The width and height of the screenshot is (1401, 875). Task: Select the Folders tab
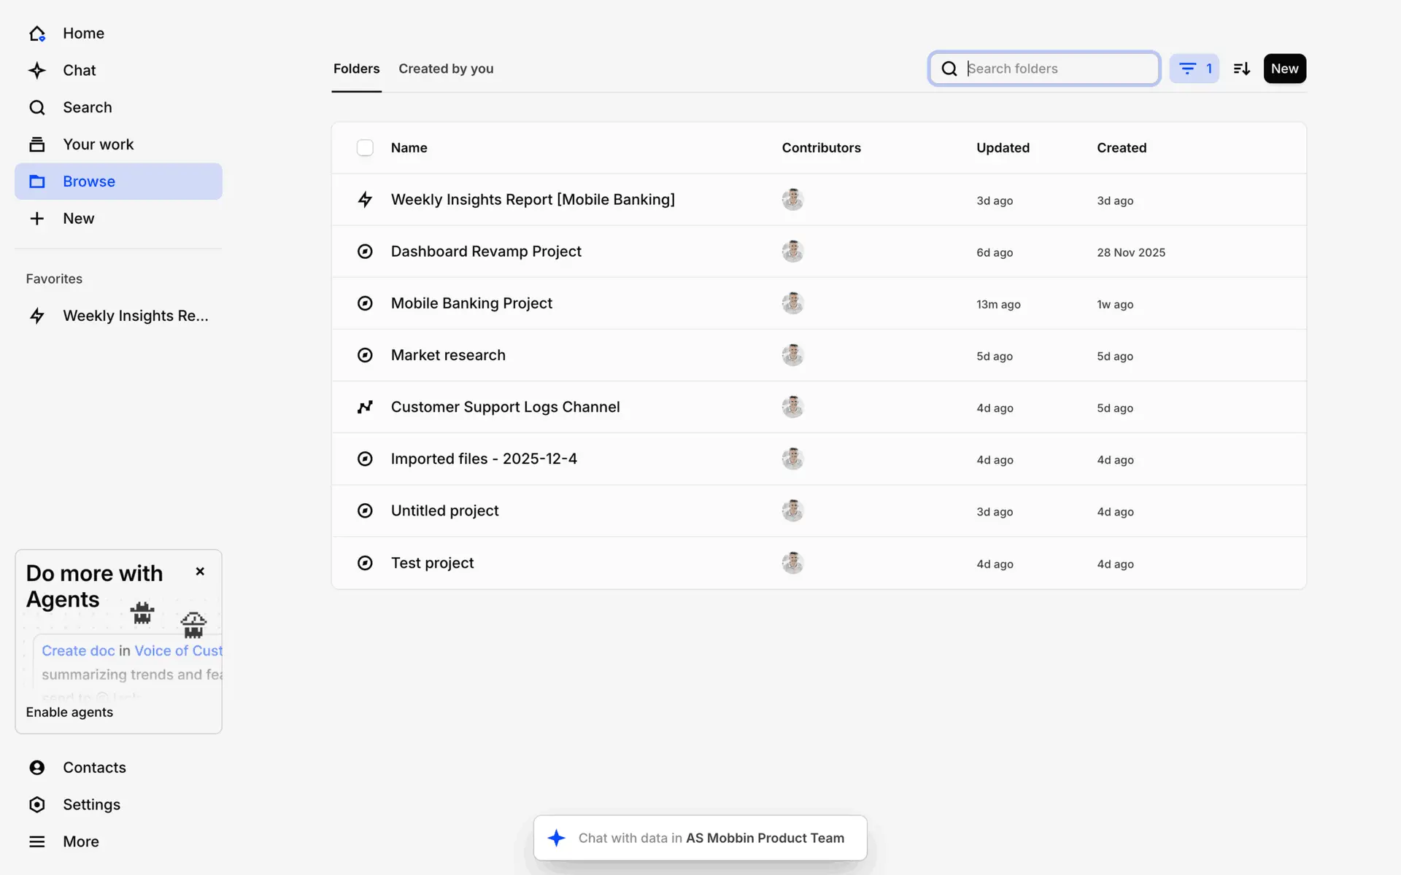click(356, 69)
